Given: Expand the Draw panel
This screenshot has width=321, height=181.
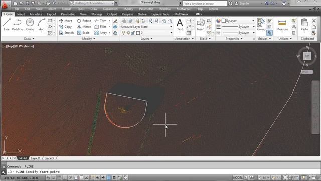Looking at the screenshot, I should (x=29, y=39).
